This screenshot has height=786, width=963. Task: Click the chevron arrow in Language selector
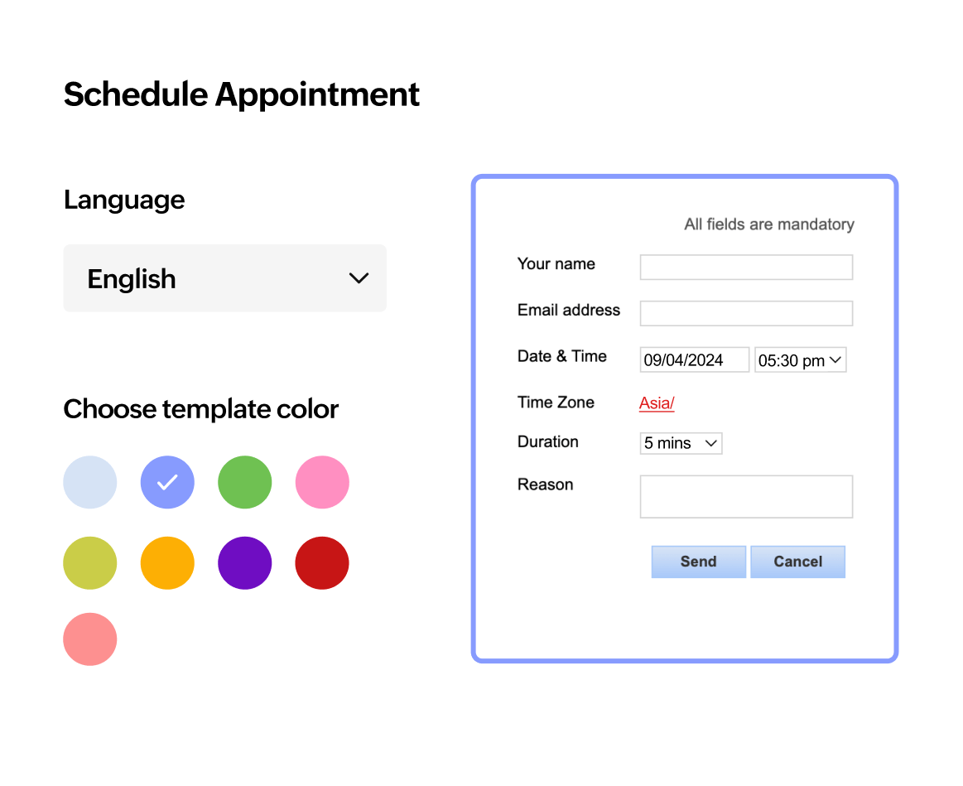click(359, 278)
